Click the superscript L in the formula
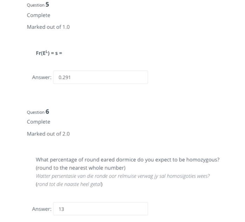This screenshot has width=245, height=222. point(47,51)
